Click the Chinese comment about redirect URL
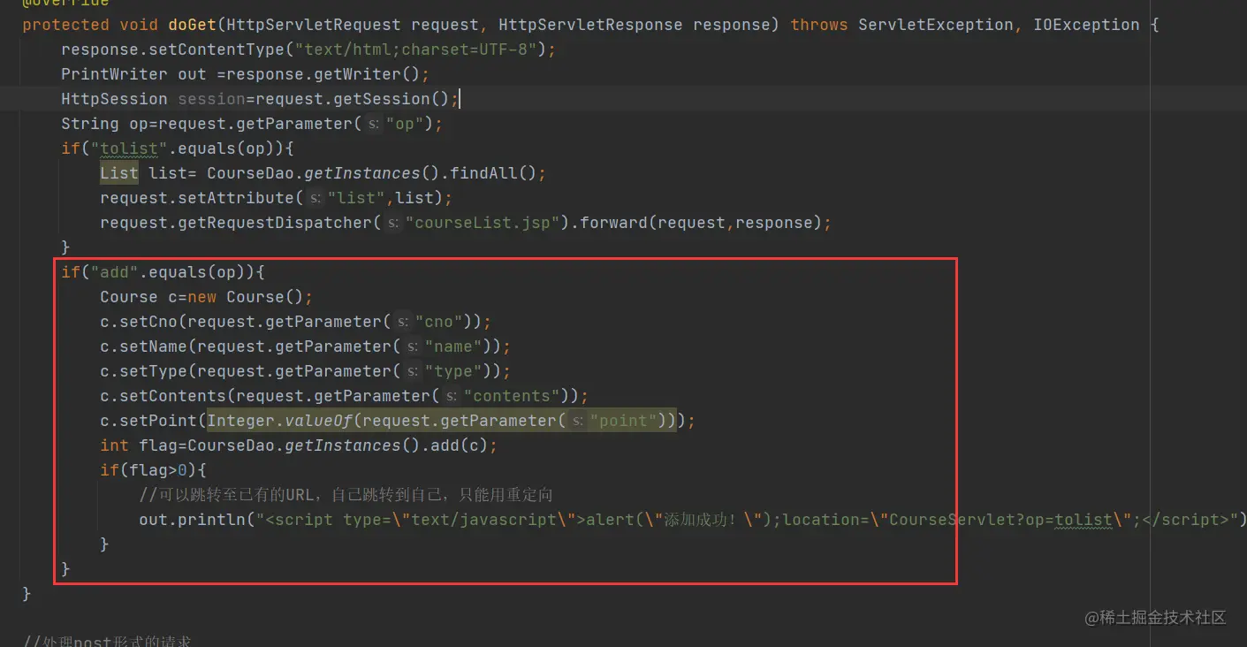 [346, 495]
